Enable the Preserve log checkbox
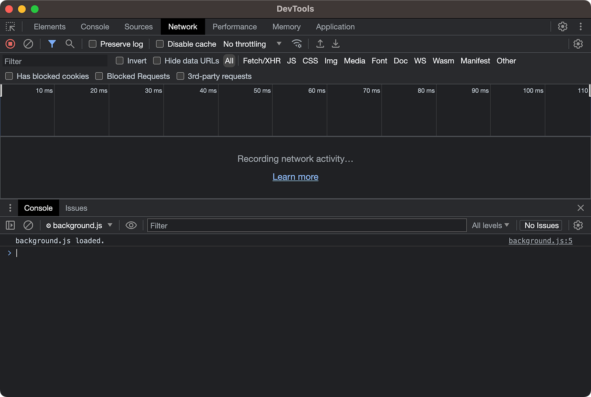The height and width of the screenshot is (397, 591). point(93,44)
